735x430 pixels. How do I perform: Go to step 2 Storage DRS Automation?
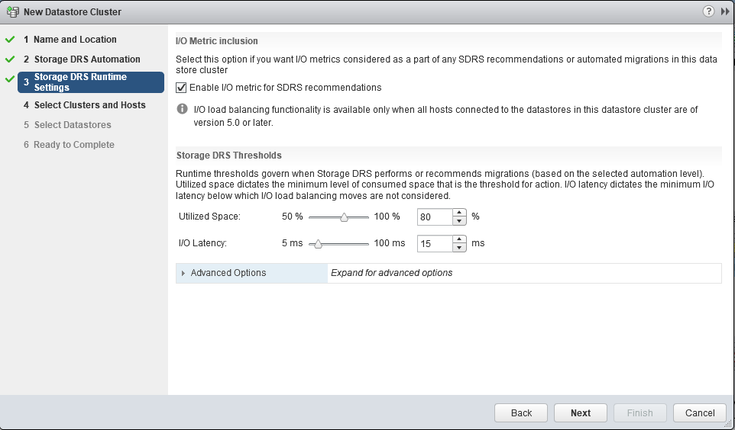click(87, 59)
